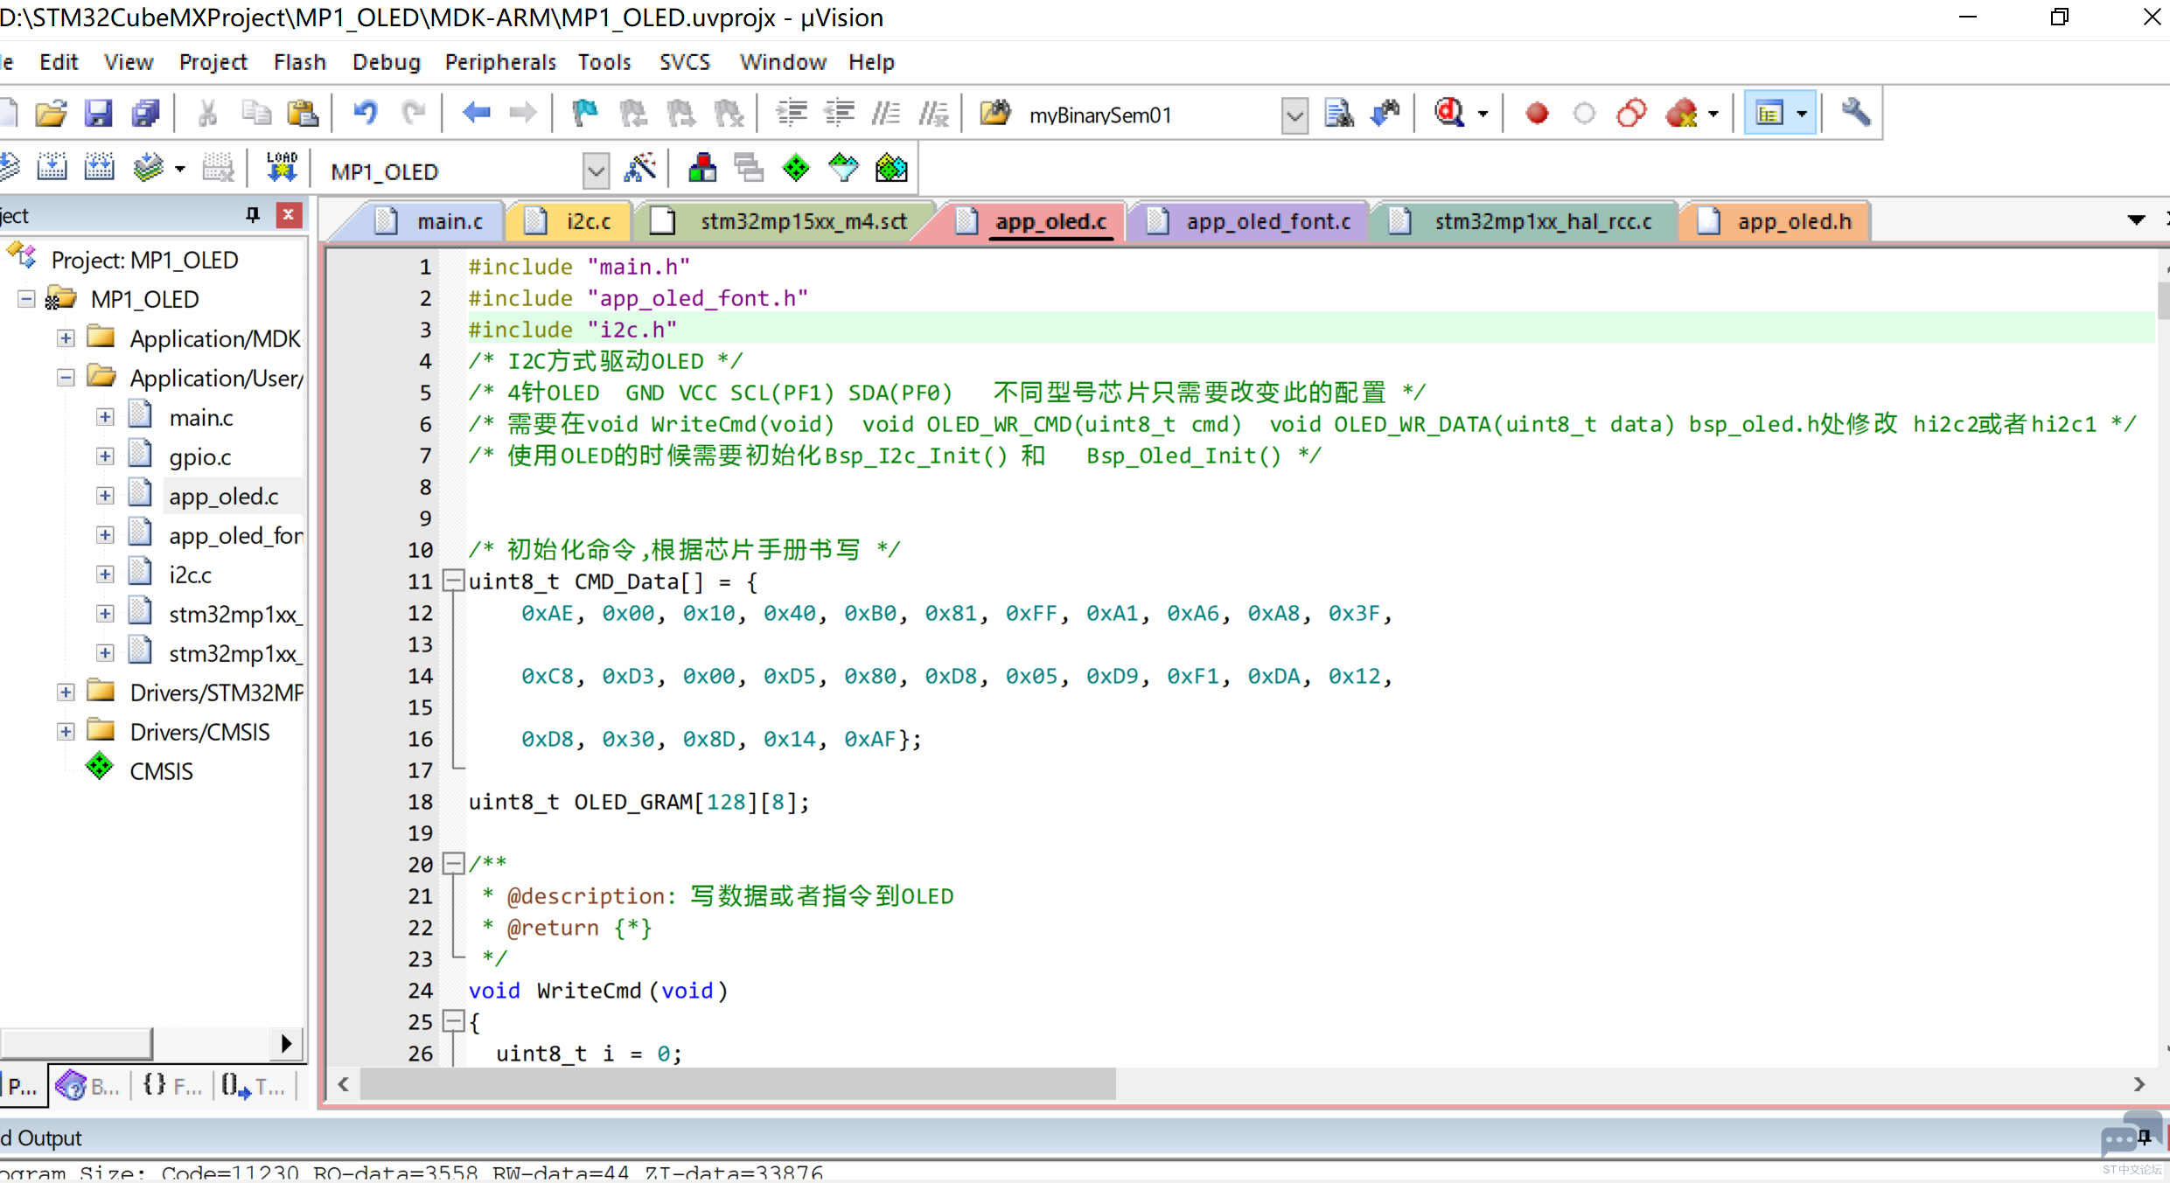Open file with the Open folder icon
The width and height of the screenshot is (2170, 1183).
(51, 114)
